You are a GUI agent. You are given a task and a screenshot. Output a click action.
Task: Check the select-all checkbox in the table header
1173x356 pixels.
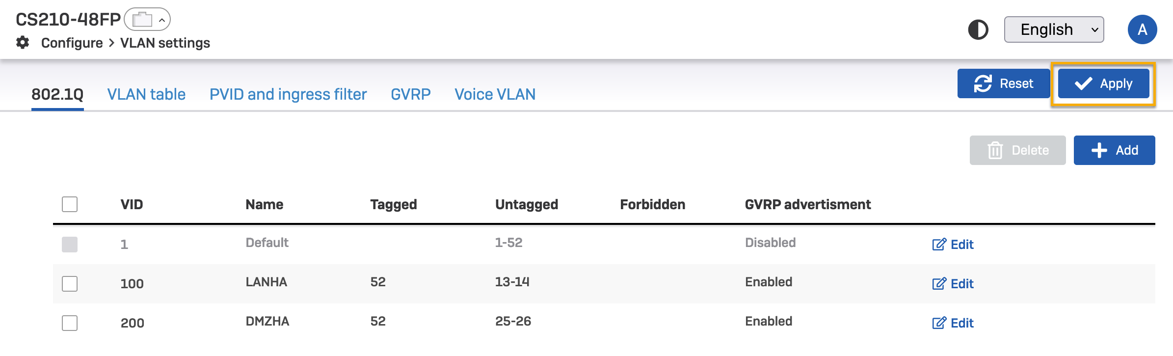tap(70, 204)
